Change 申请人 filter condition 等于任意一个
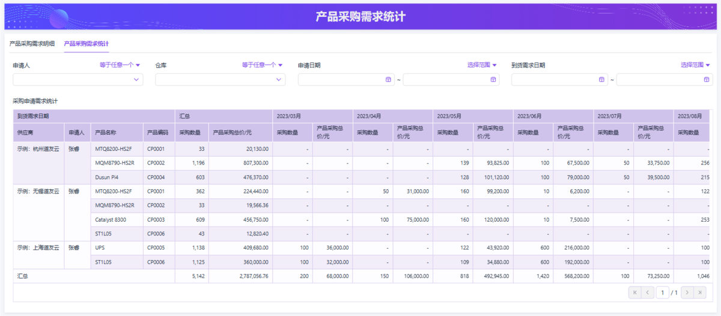Screen dimensions: 721x316 click(120, 65)
